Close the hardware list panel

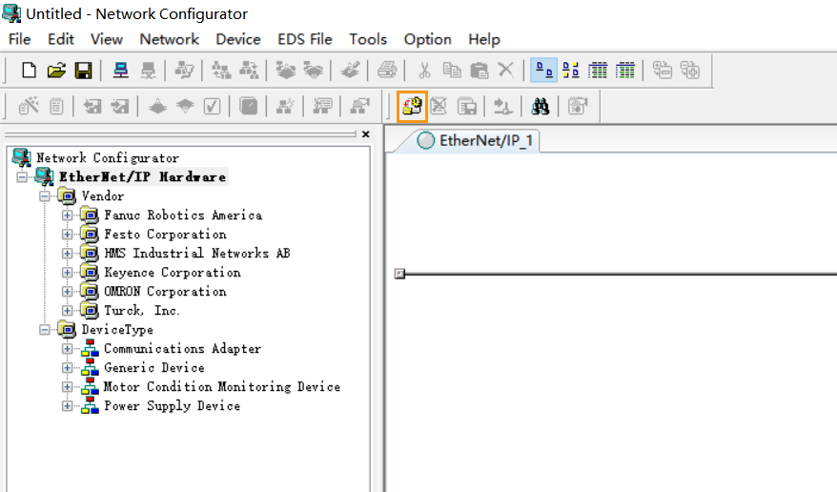click(x=366, y=134)
